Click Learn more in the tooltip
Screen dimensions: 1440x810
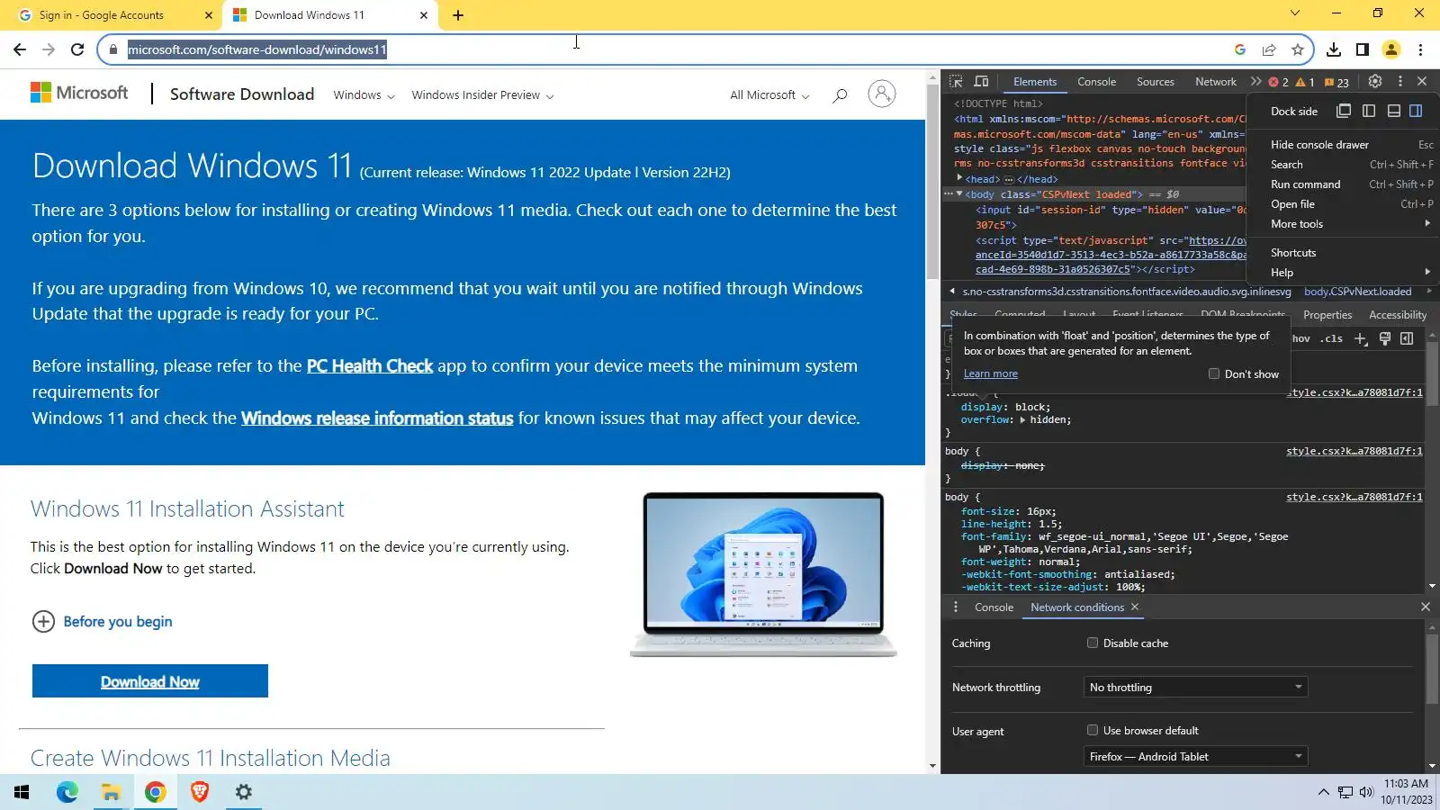click(x=990, y=373)
